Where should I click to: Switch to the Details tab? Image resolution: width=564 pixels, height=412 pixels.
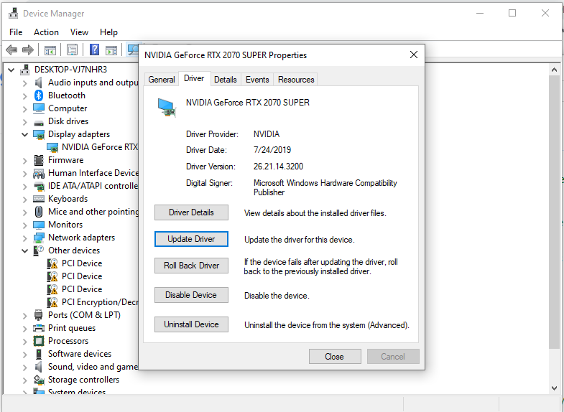pos(225,80)
